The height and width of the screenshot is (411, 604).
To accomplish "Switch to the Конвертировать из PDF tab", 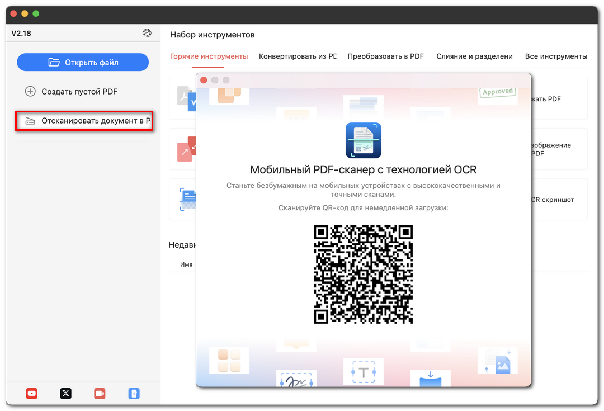I will [x=298, y=56].
